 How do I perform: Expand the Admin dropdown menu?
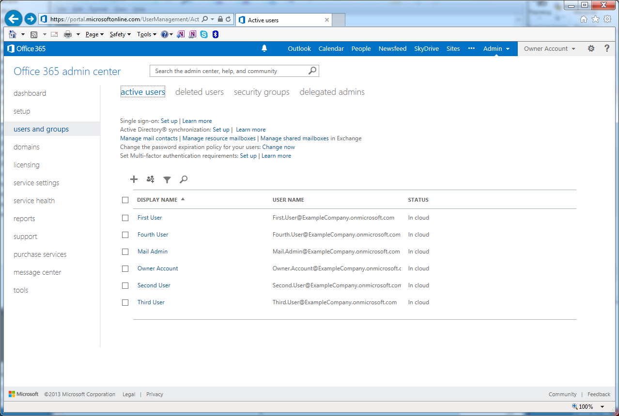click(496, 48)
